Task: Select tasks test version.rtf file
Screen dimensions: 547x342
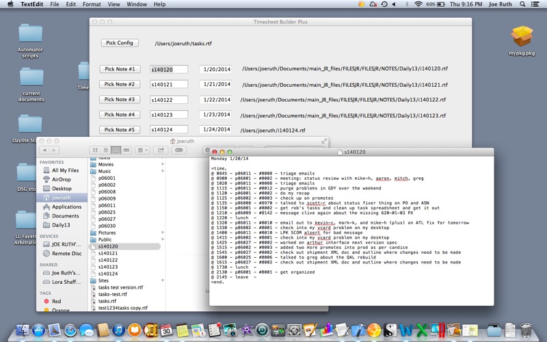Action: [120, 287]
